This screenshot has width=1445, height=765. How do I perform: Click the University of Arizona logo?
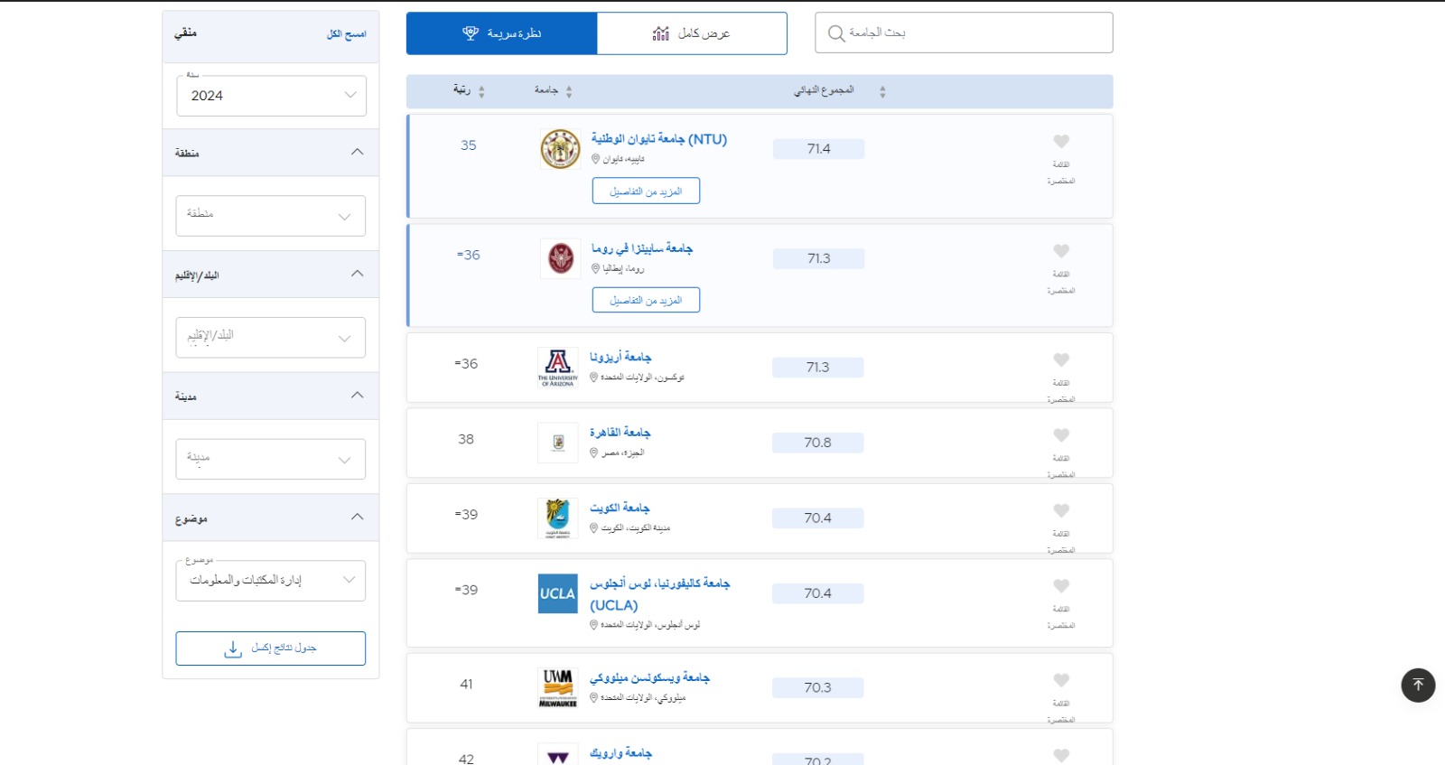click(557, 367)
